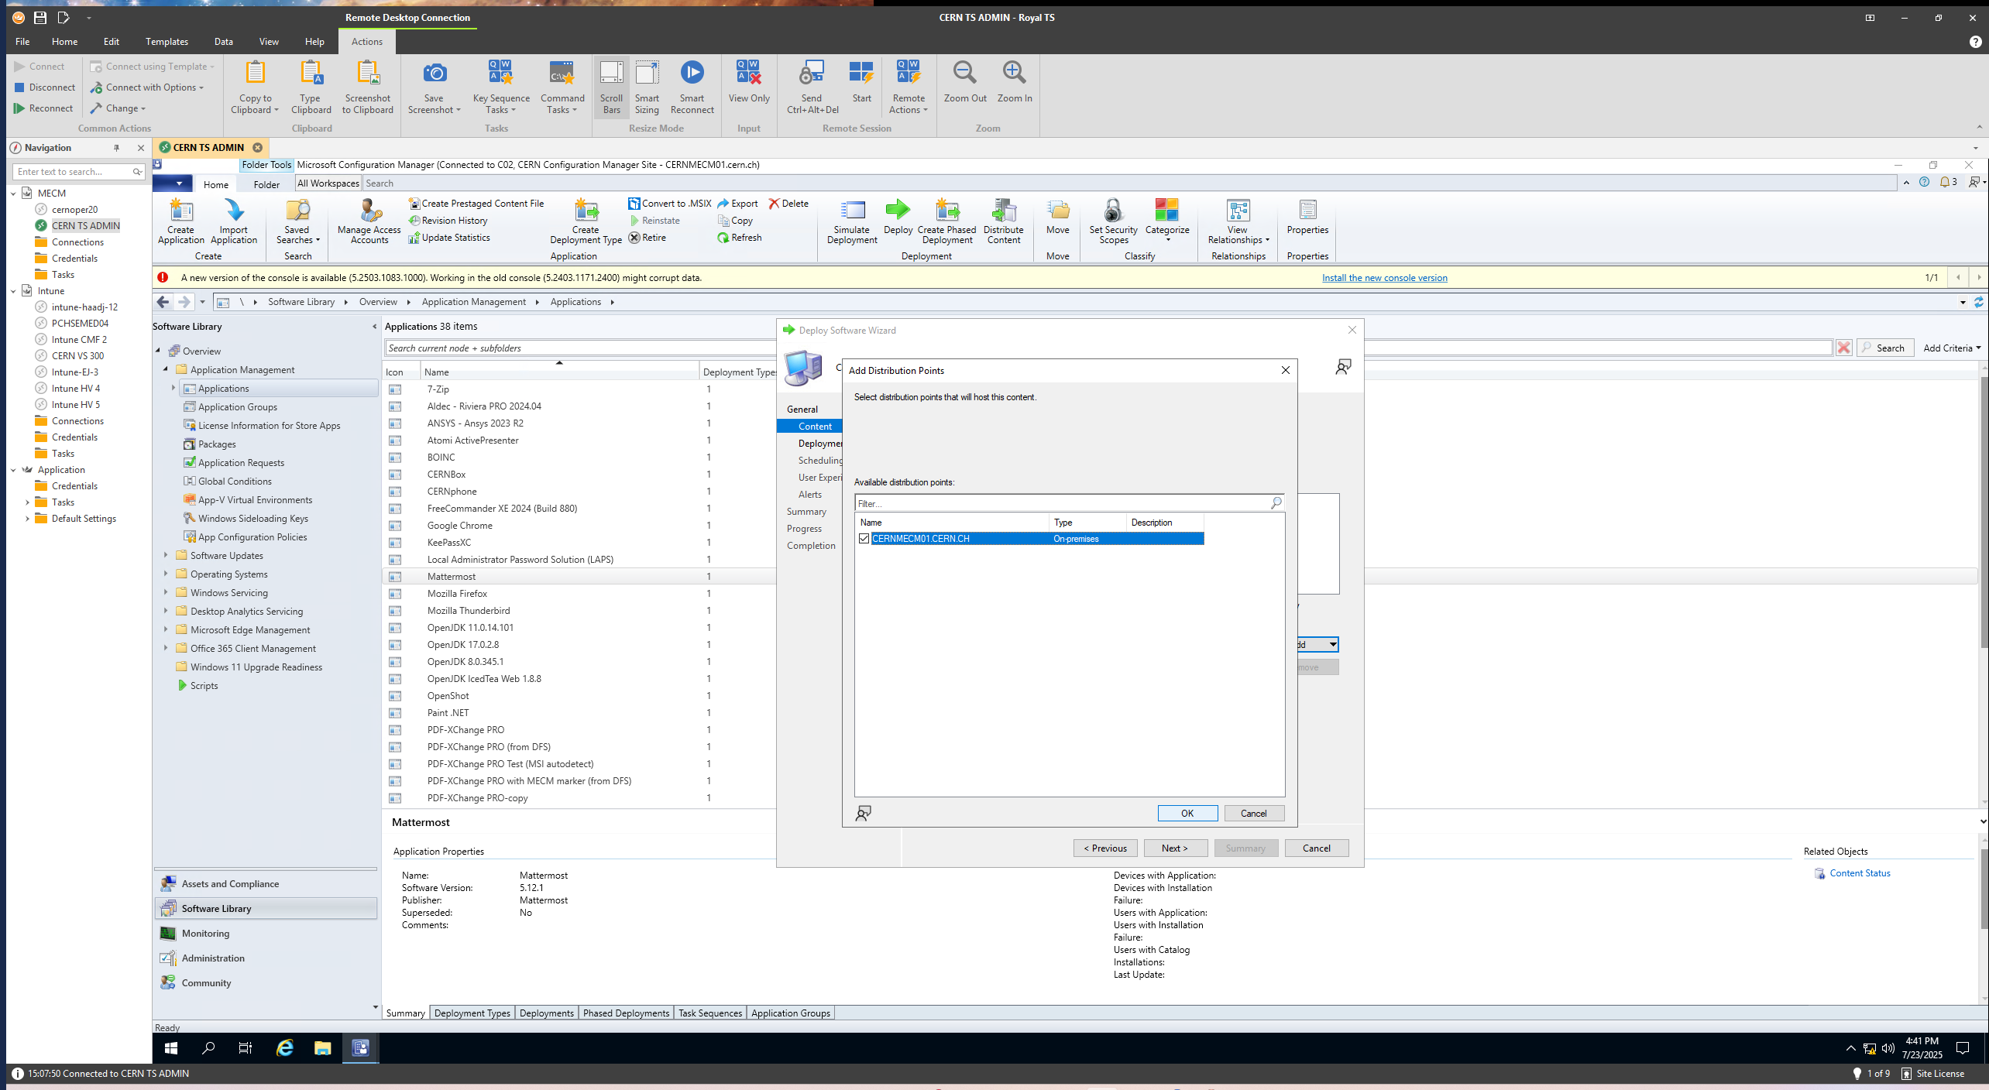This screenshot has height=1090, width=1989.
Task: Expand the Operating Systems folder
Action: (166, 574)
